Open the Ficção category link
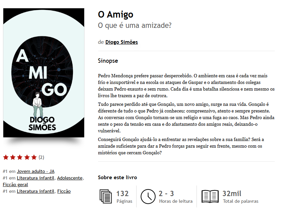290x217 pixels. (64, 191)
